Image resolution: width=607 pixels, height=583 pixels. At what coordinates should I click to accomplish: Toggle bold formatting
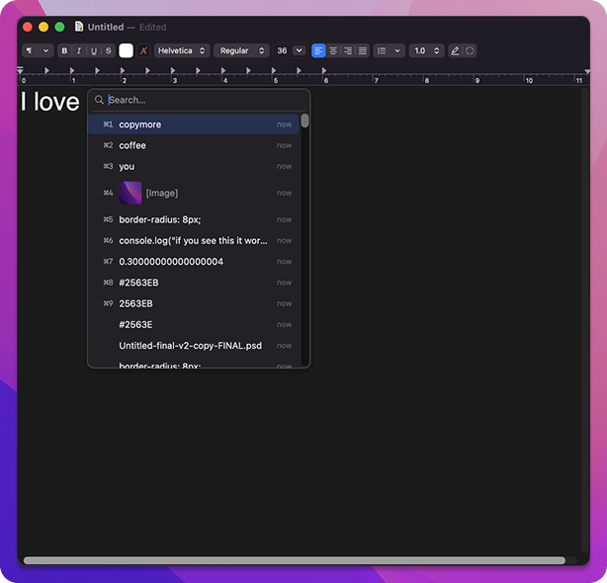coord(64,50)
